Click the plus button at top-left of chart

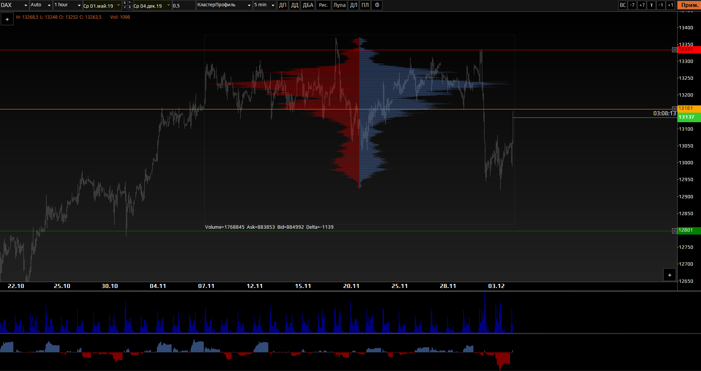(x=7, y=19)
